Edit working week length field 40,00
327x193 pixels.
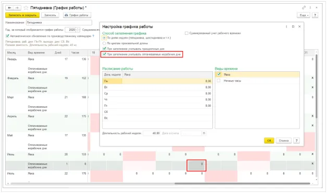152,133
